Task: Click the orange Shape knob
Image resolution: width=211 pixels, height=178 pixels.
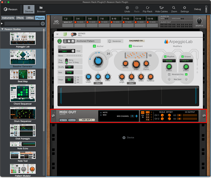Action: point(136,64)
